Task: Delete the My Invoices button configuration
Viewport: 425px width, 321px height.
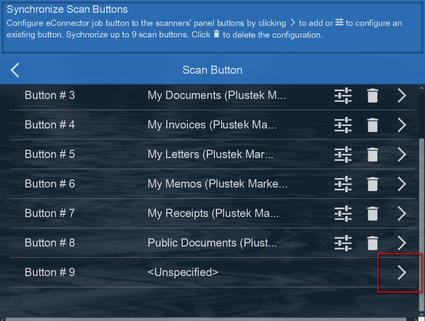Action: click(373, 125)
